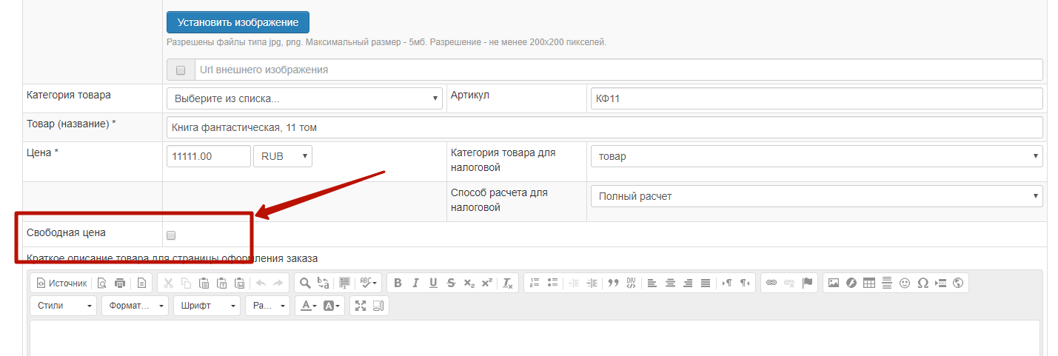1058x356 pixels.
Task: Open the insert link tool
Action: pyautogui.click(x=771, y=283)
